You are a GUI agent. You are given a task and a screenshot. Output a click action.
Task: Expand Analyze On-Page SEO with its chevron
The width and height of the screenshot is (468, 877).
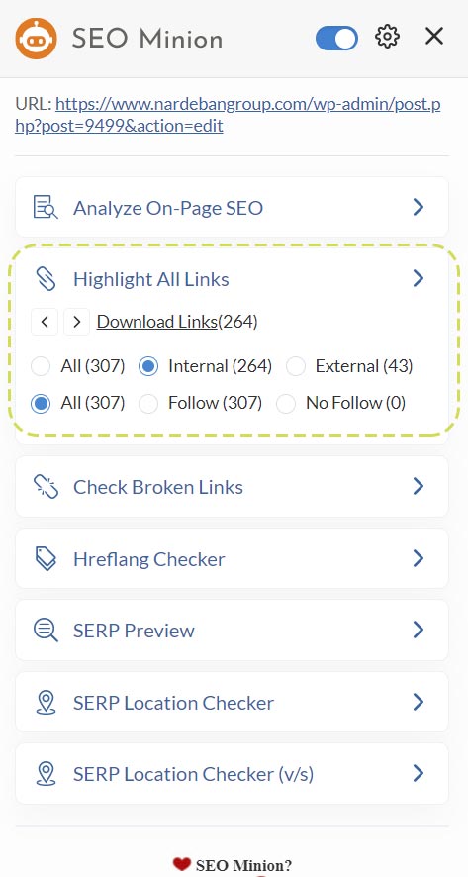pos(419,208)
